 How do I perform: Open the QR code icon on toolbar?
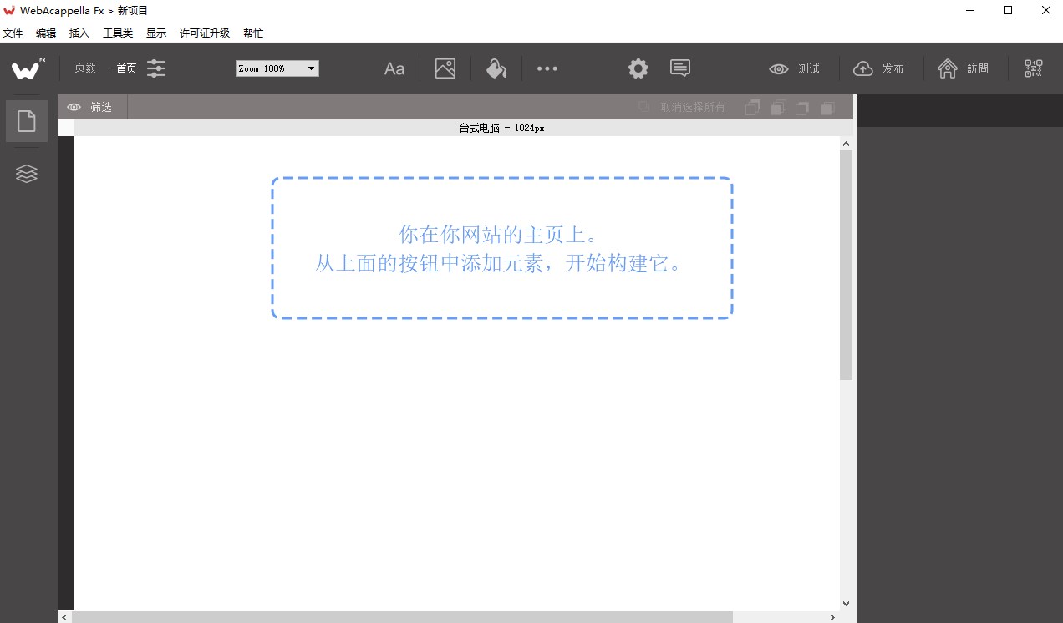(1033, 68)
